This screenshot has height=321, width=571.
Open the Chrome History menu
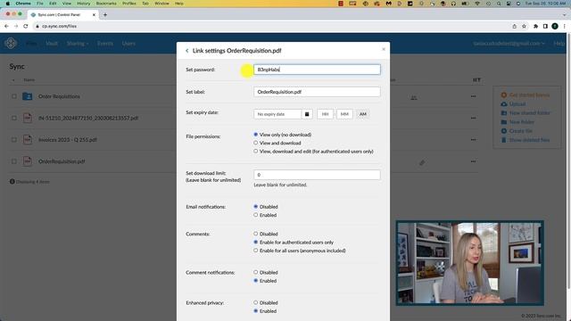coord(83,4)
